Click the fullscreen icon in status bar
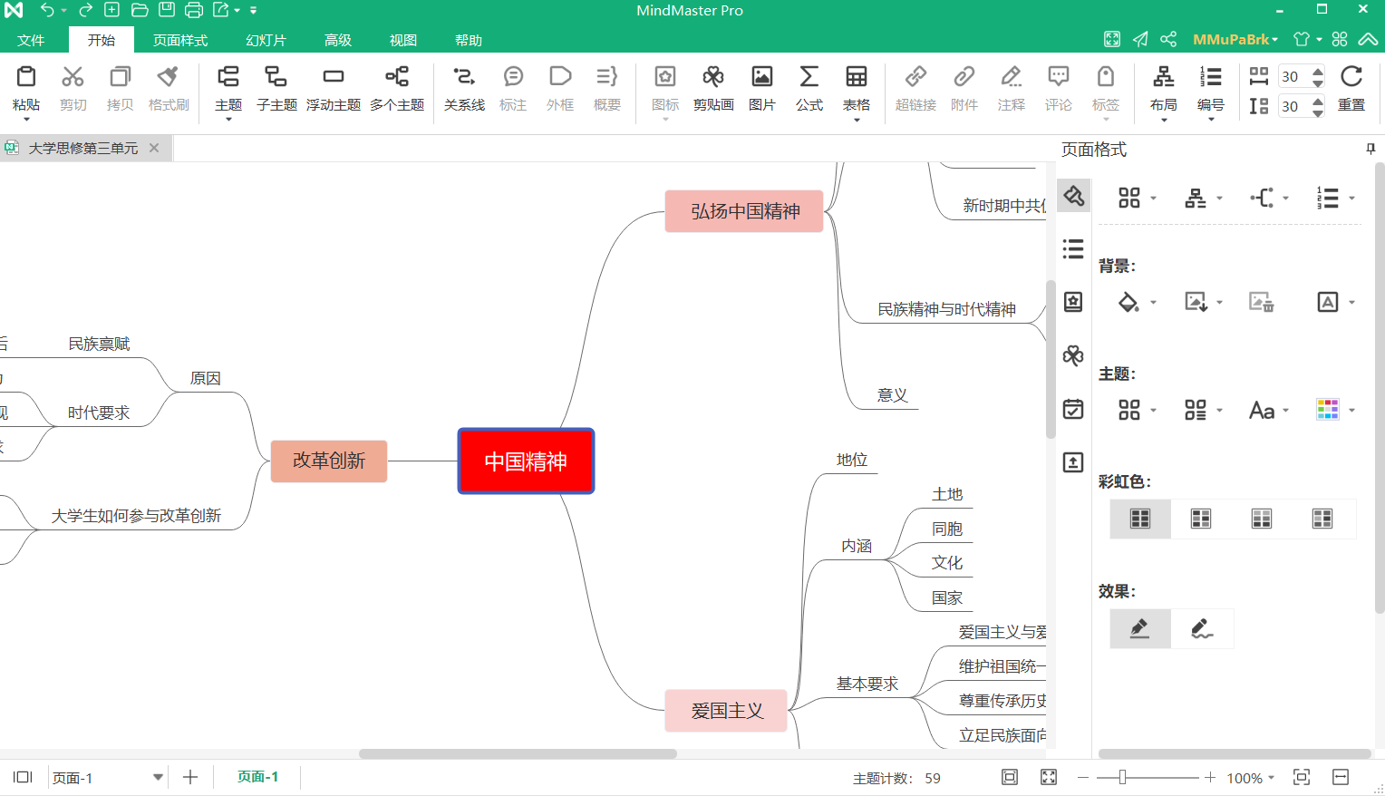 1049,777
